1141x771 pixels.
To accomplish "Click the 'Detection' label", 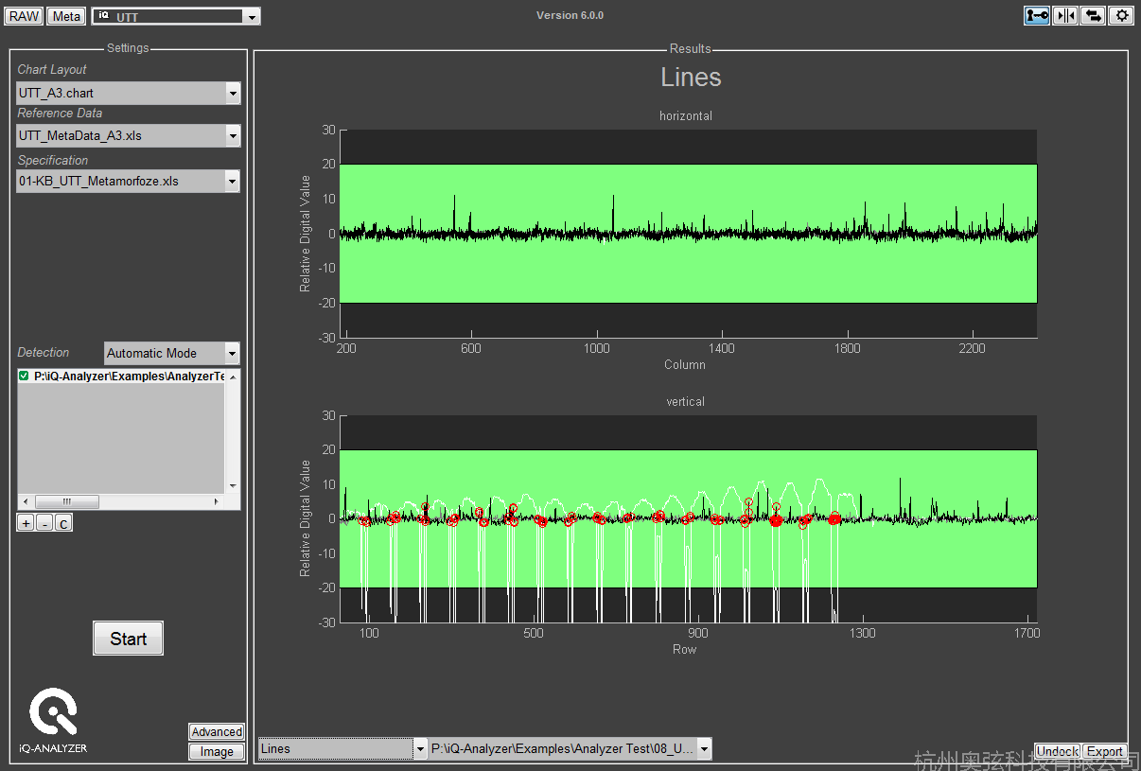I will [44, 353].
